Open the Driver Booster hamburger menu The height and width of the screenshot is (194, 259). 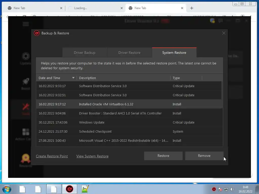point(26,24)
